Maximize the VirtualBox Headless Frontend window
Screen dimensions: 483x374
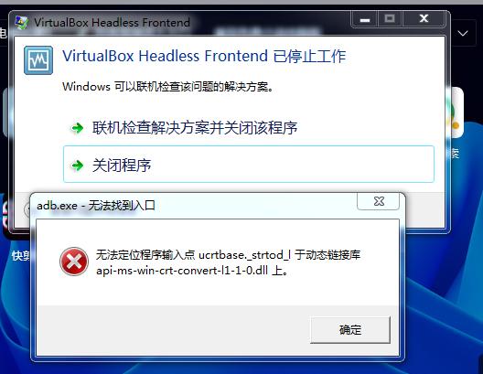pyautogui.click(x=390, y=19)
